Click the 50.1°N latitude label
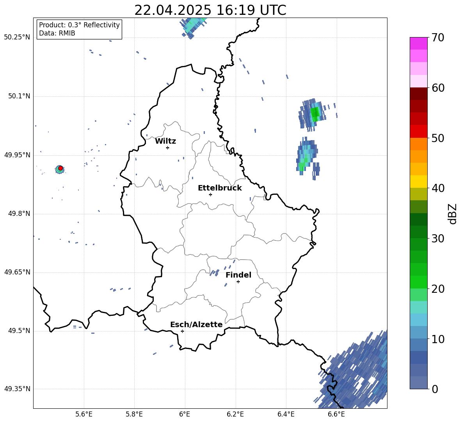 click(19, 96)
